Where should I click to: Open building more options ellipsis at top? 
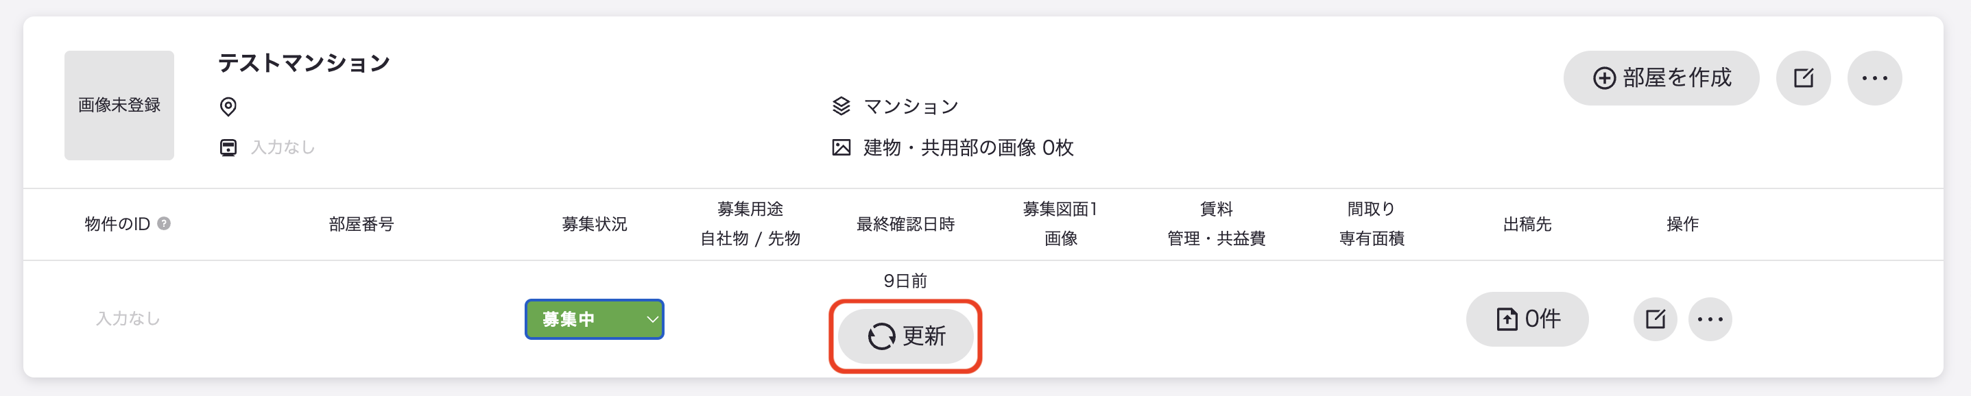coord(1874,78)
